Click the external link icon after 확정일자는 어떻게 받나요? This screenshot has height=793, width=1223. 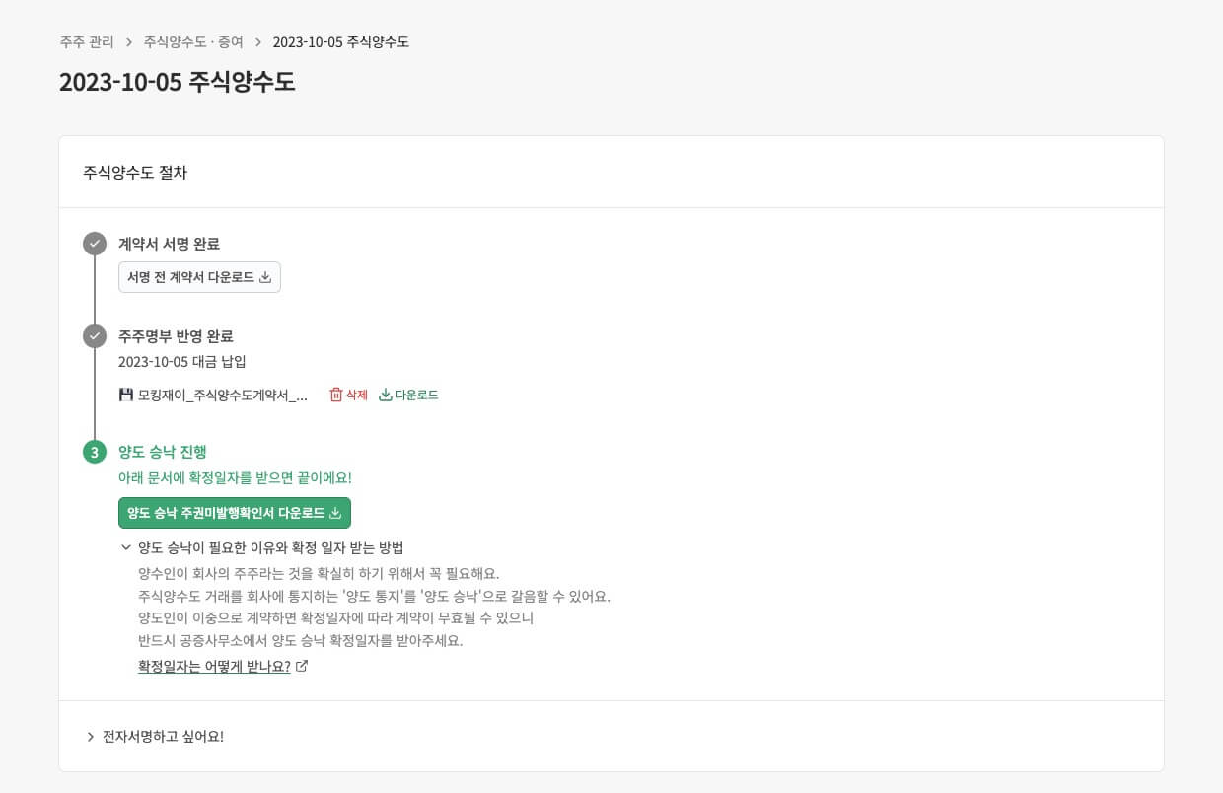(302, 666)
